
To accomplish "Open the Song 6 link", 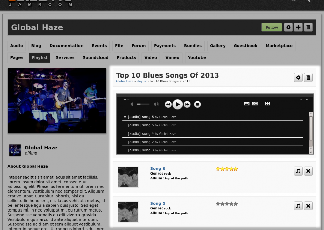I will coord(158,168).
